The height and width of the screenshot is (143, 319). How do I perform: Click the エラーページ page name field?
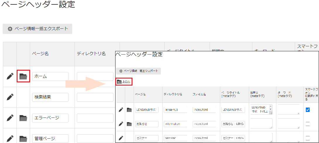pos(50,118)
